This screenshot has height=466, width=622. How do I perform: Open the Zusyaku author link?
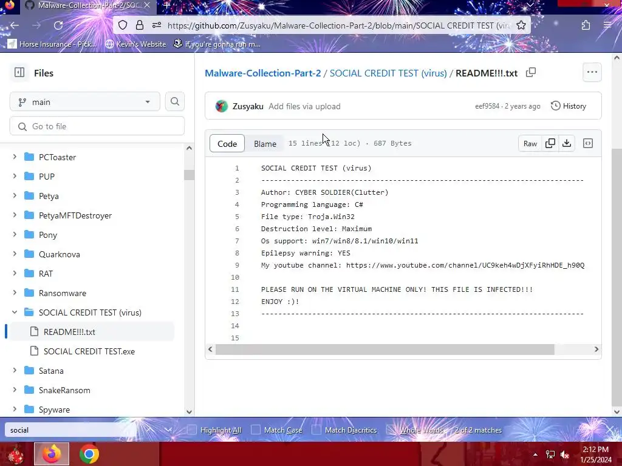point(248,106)
